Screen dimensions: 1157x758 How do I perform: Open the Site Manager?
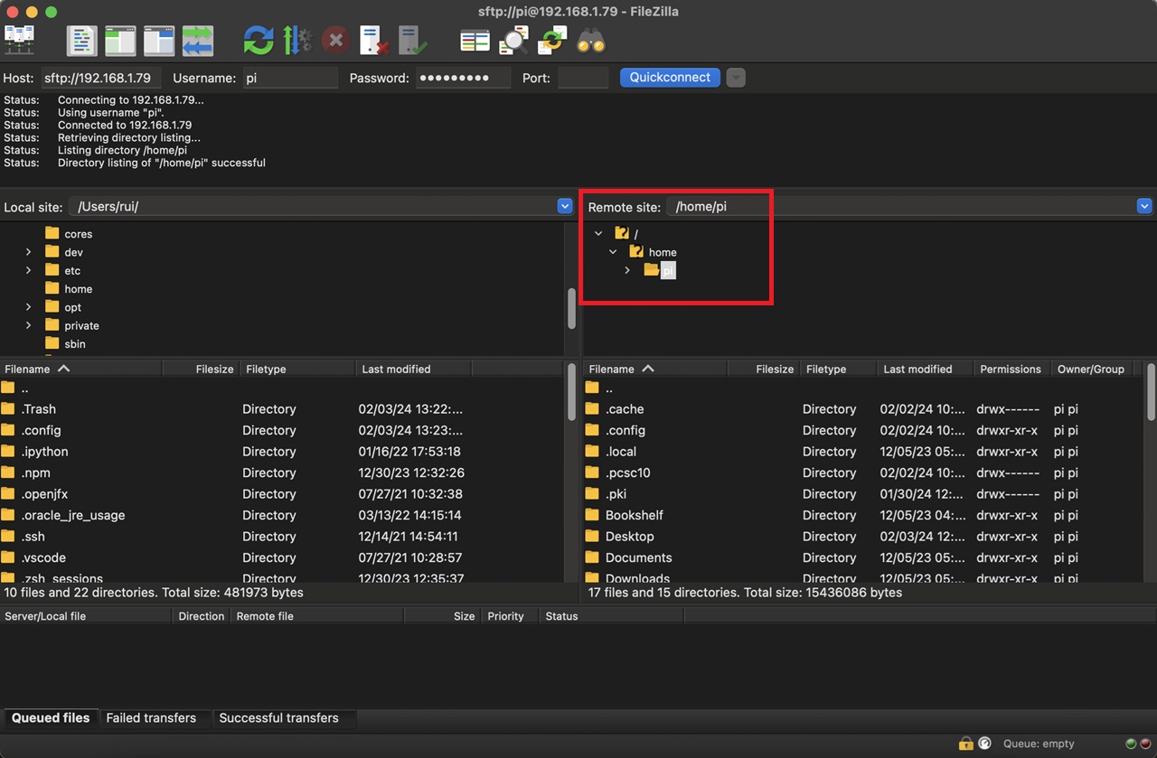pyautogui.click(x=20, y=40)
